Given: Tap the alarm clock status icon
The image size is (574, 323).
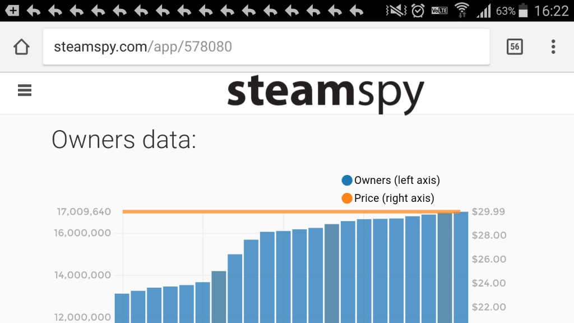Looking at the screenshot, I should [x=418, y=10].
